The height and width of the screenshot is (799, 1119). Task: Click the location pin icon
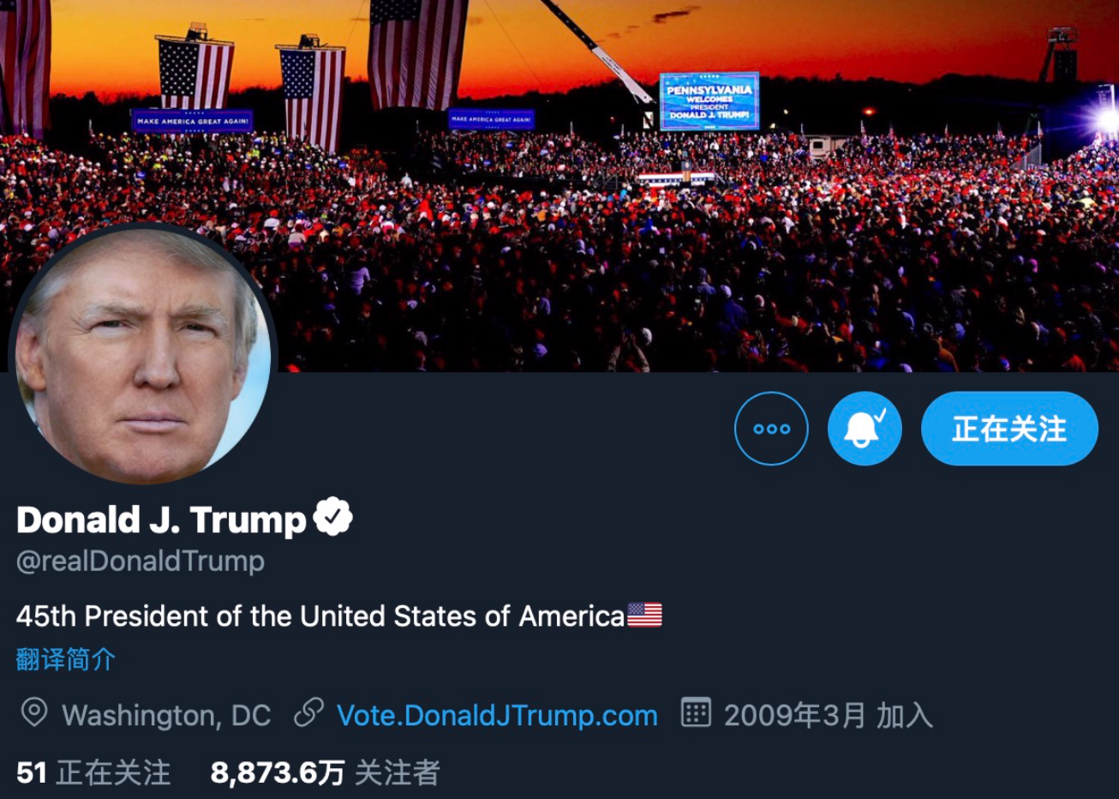[34, 712]
